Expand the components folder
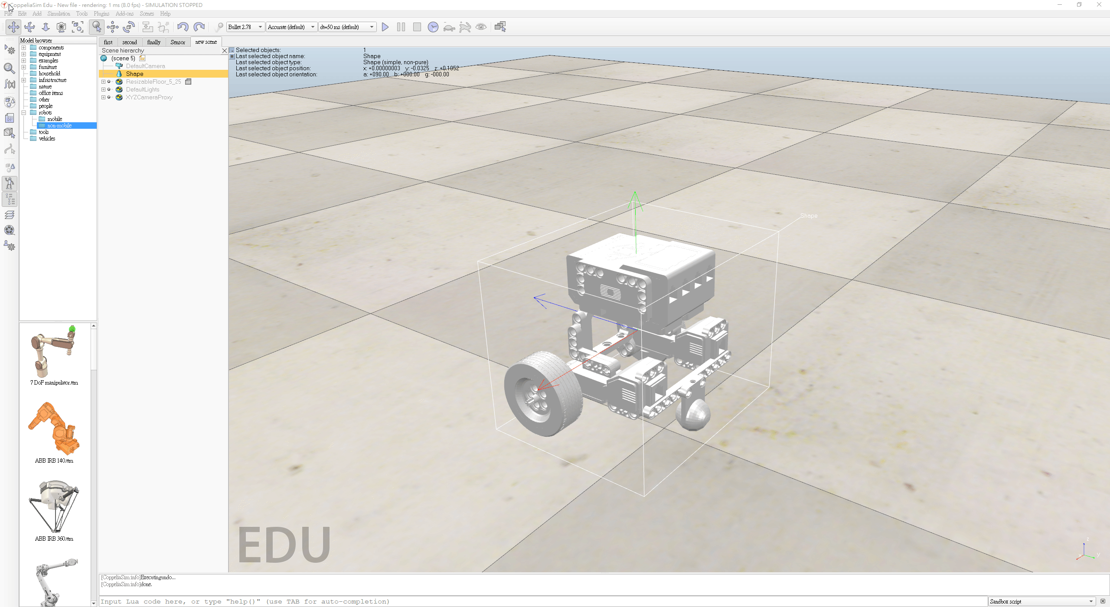Screen dimensions: 1110x607 tap(24, 48)
